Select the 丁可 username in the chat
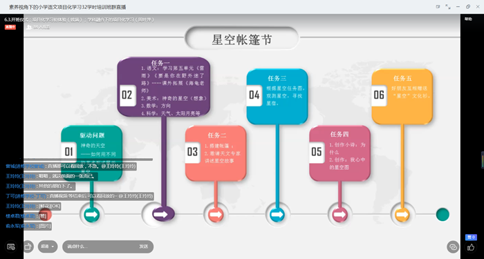Image resolution: width=484 pixels, height=259 pixels. [26, 196]
